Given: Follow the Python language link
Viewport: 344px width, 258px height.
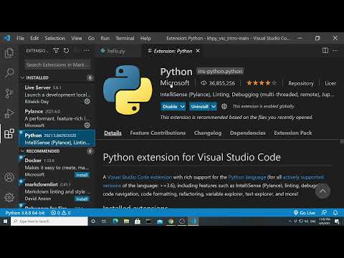Looking at the screenshot, I should 247,177.
